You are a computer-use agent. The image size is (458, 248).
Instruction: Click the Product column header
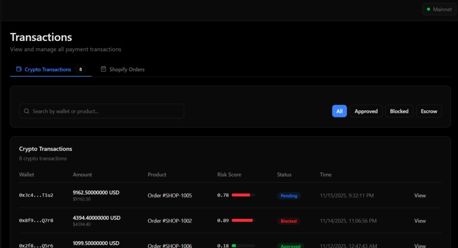[157, 174]
